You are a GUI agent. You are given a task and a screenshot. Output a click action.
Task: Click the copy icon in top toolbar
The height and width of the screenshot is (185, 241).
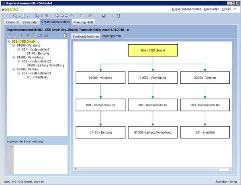37,15
